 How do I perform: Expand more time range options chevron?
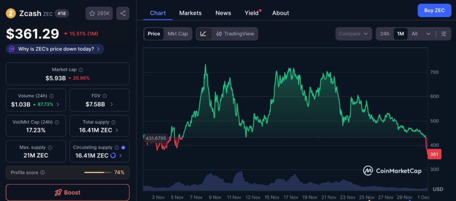(428, 34)
